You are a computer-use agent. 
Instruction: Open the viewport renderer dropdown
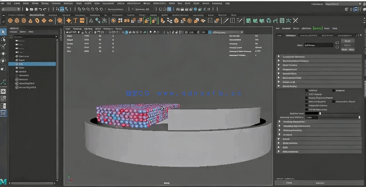tap(225, 32)
